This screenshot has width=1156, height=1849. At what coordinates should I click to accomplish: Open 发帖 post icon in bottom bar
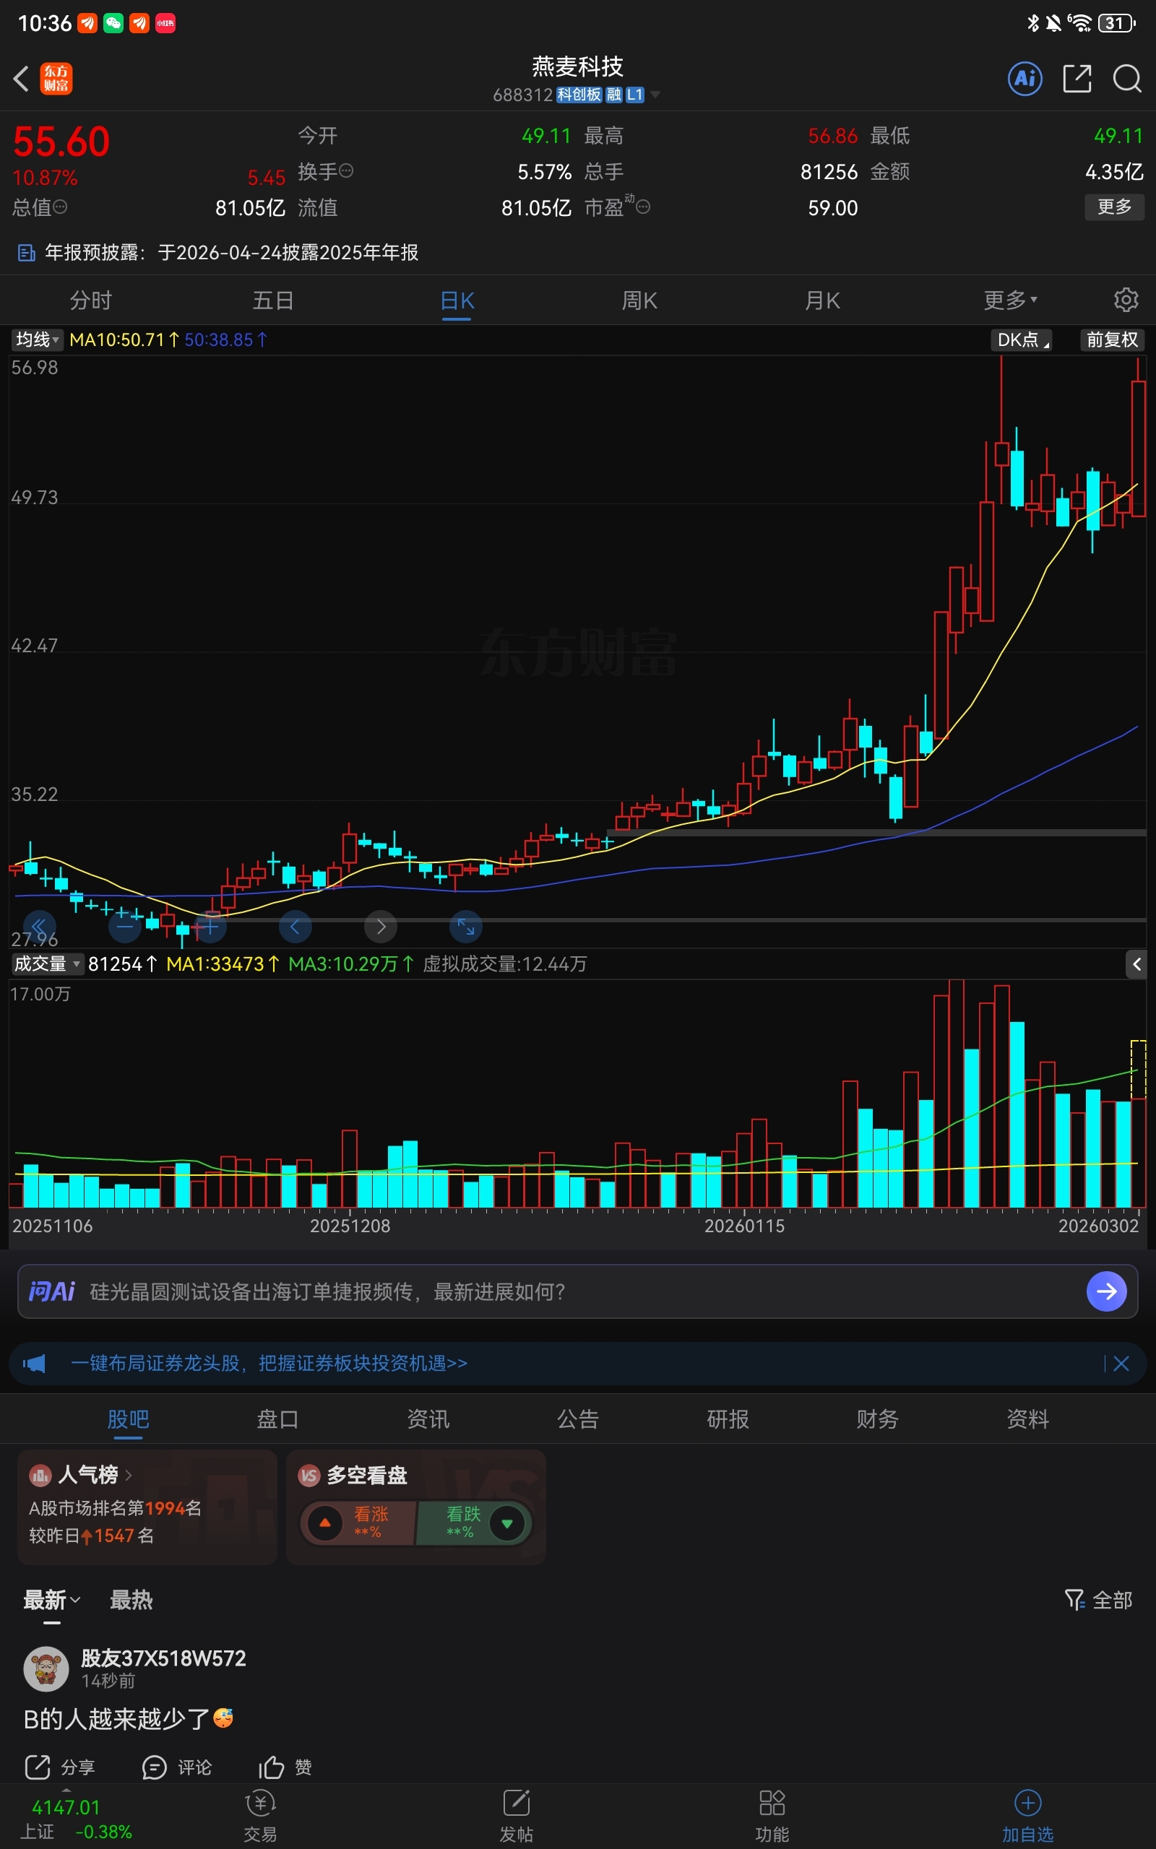pyautogui.click(x=516, y=1814)
